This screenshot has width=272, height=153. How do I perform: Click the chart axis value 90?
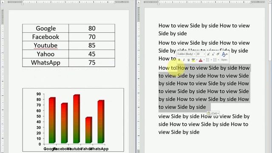click(x=39, y=94)
